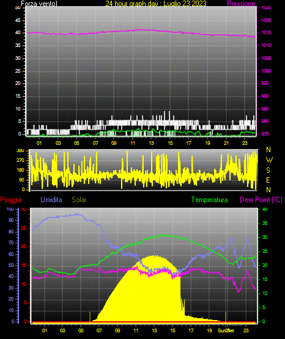Click the W wind direction label
This screenshot has width=285, height=339.
(269, 160)
